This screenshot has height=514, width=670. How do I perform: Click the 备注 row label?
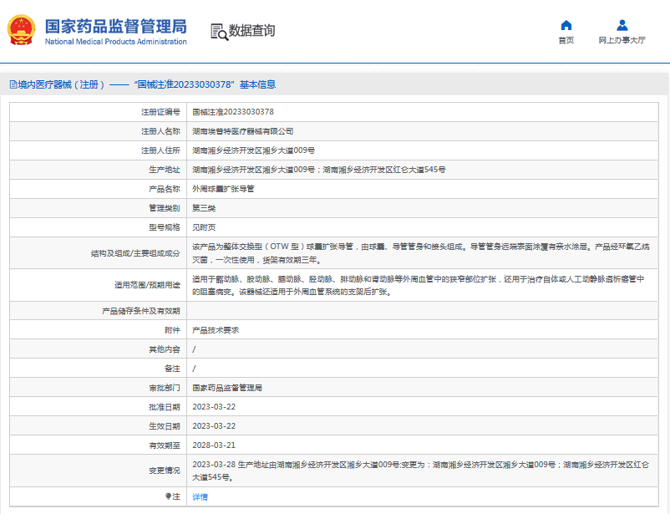172,369
